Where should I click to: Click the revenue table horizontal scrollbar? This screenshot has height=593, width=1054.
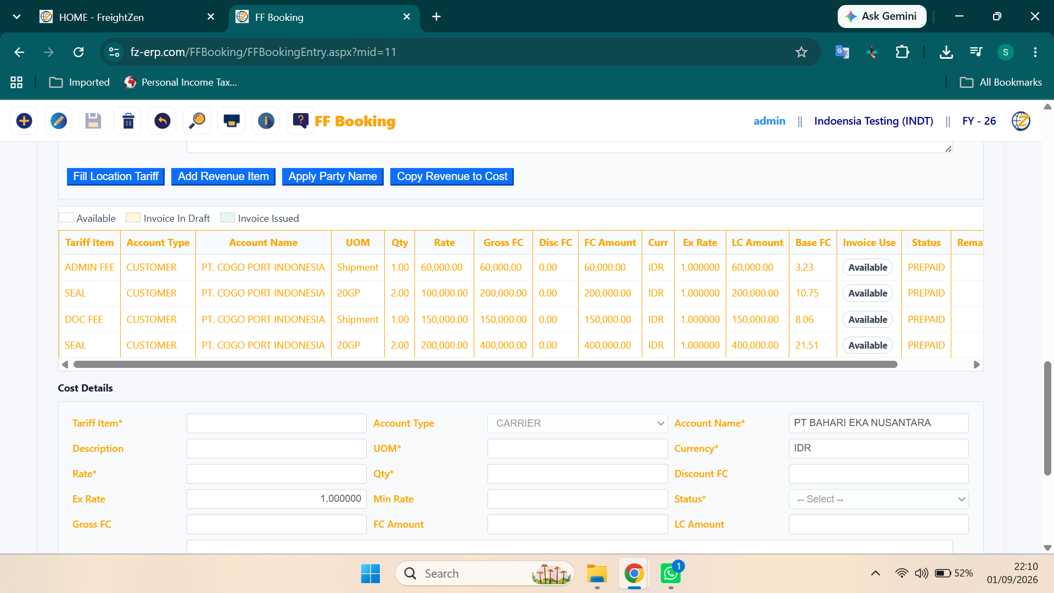click(x=485, y=365)
